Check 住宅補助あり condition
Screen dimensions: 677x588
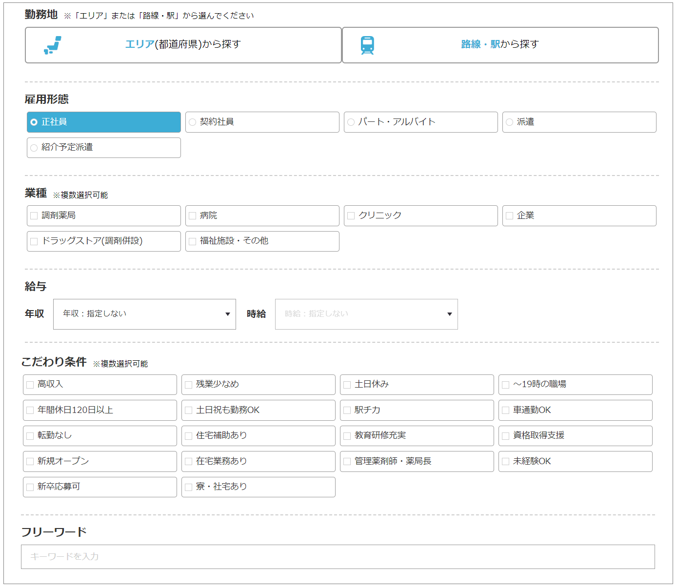click(259, 435)
